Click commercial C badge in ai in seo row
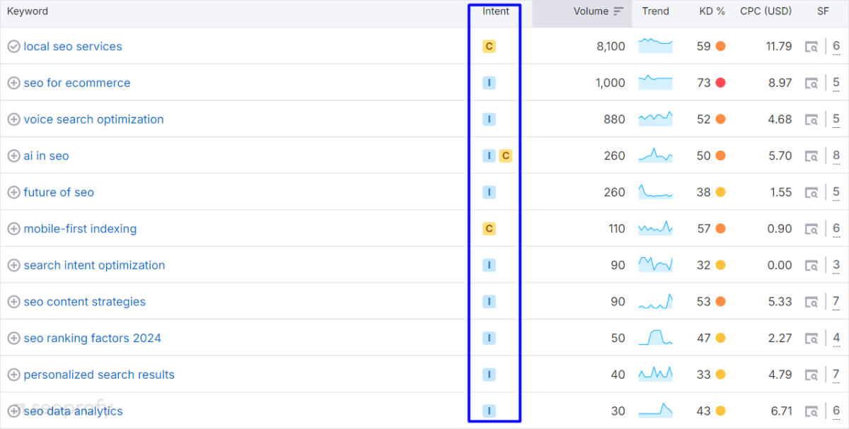Screen dimensions: 849x429 click(x=505, y=156)
